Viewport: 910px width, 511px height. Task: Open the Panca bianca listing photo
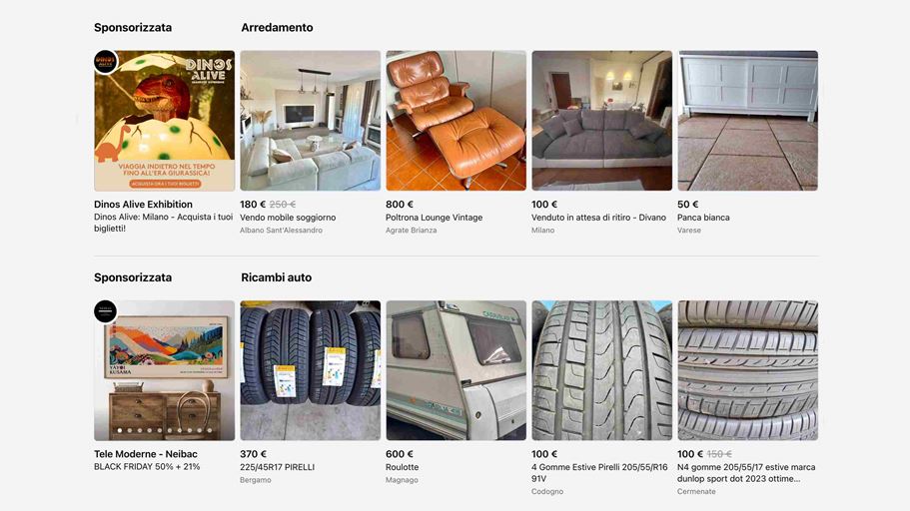click(747, 121)
